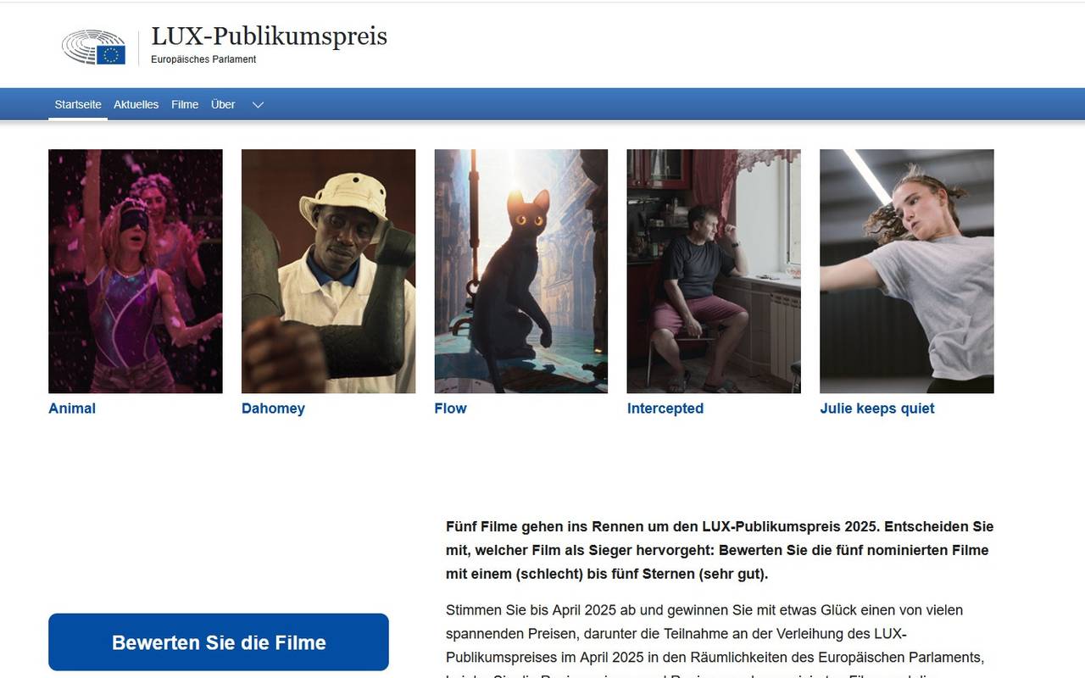Click the Europäisches Parlament subtitle text
Viewport: 1085px width, 678px height.
203,59
